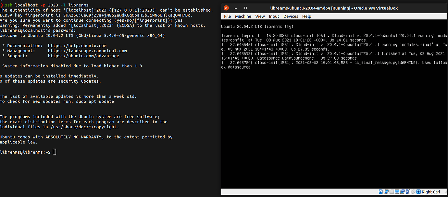Image resolution: width=448 pixels, height=197 pixels.
Task: Click the recording status indicator icon
Action: point(407,191)
